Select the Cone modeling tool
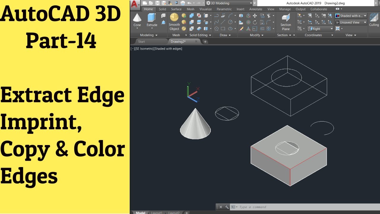 pos(137,21)
